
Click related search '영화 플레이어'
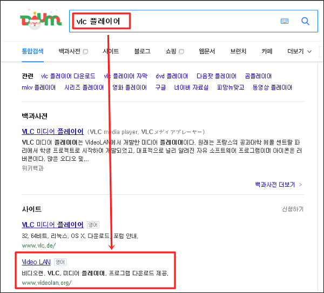(x=130, y=87)
